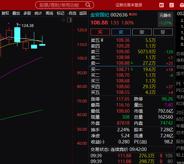Click the diamond icon above the chart

pos(63,20)
